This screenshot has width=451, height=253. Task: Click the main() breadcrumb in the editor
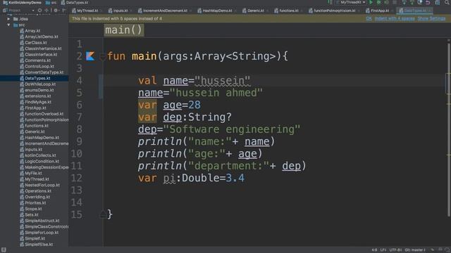pyautogui.click(x=124, y=30)
